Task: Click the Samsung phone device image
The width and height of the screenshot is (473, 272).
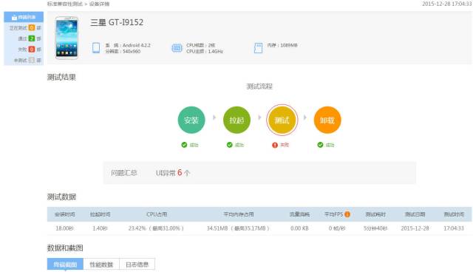Action: coord(67,38)
